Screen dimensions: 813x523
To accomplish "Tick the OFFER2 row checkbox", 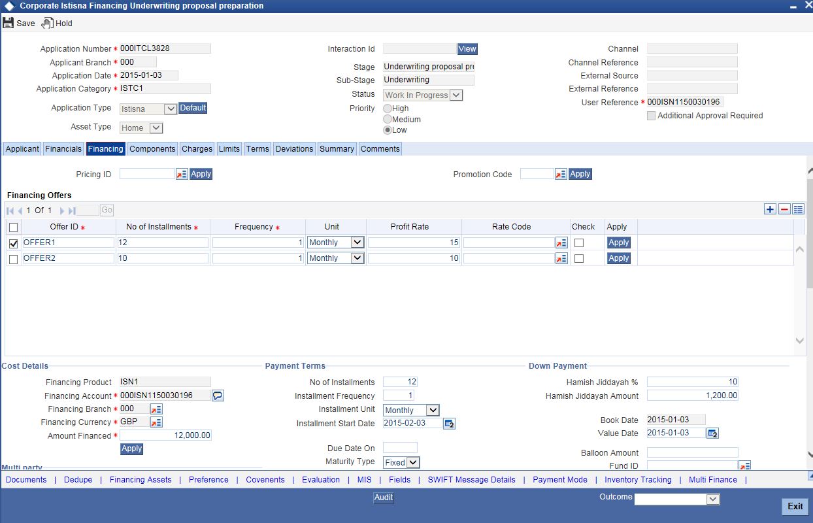I will (12, 258).
